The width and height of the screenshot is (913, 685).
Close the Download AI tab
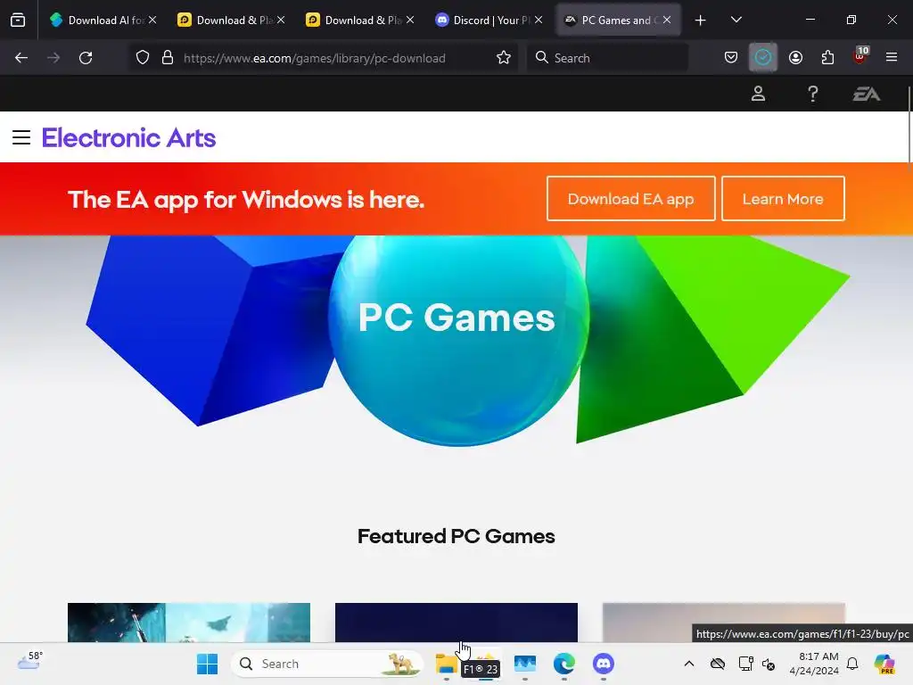tap(152, 20)
